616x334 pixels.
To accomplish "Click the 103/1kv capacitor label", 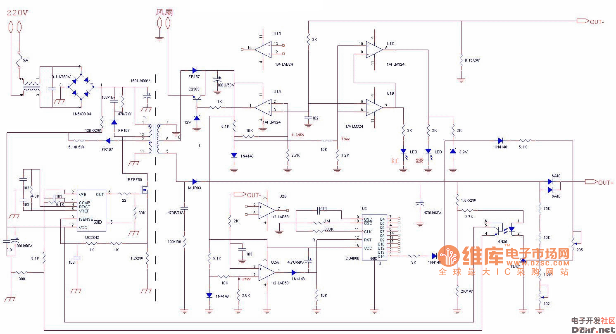I will pos(109,97).
